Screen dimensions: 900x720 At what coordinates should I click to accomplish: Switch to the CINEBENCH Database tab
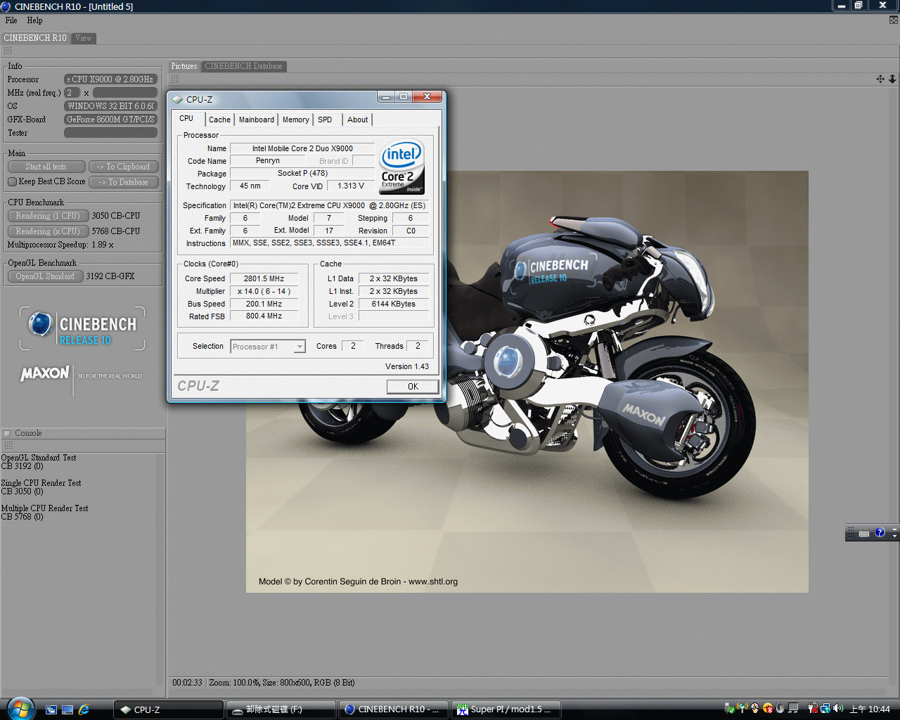pyautogui.click(x=244, y=66)
